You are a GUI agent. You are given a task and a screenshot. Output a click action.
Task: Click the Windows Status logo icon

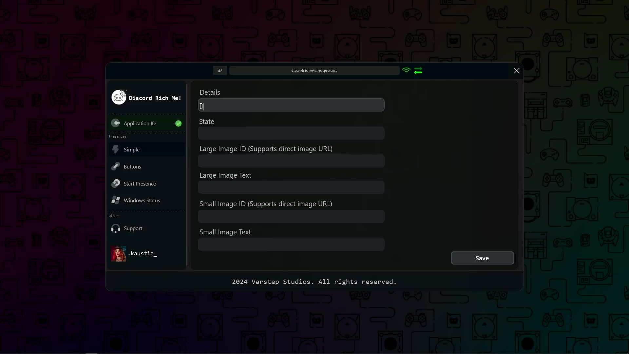(115, 200)
